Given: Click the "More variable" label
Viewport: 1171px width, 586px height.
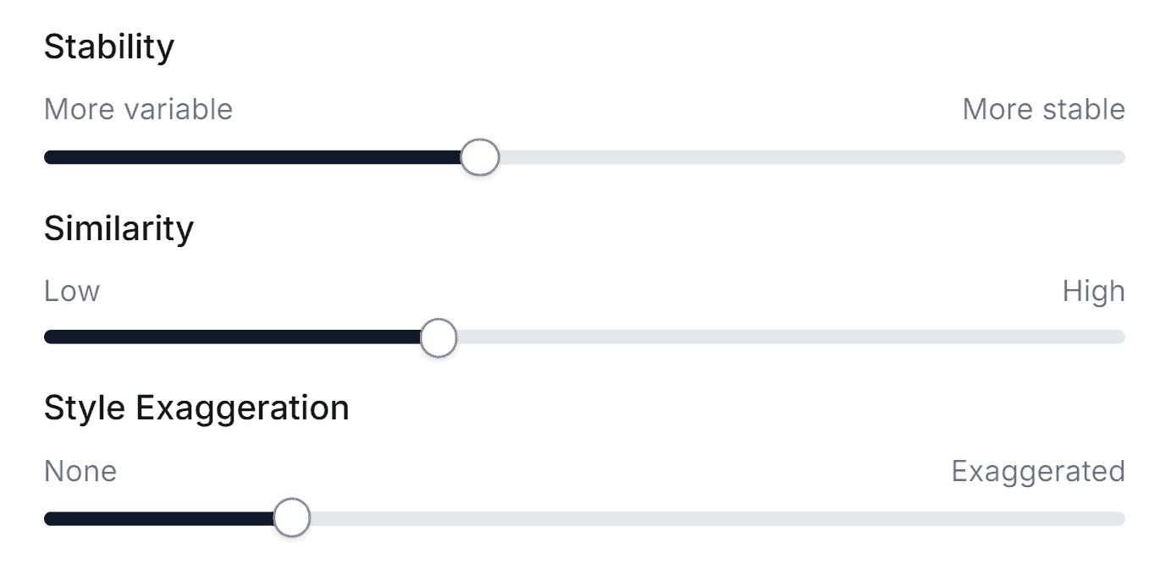Looking at the screenshot, I should [138, 110].
